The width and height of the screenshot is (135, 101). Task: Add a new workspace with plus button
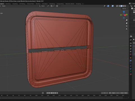83,4
